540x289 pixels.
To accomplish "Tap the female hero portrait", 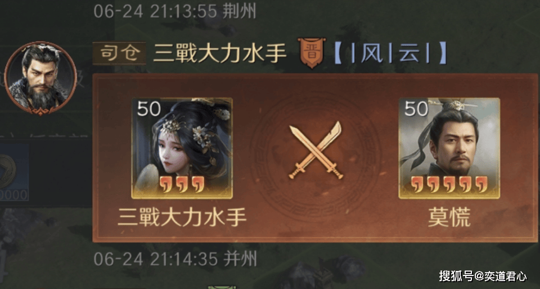I will [x=182, y=148].
